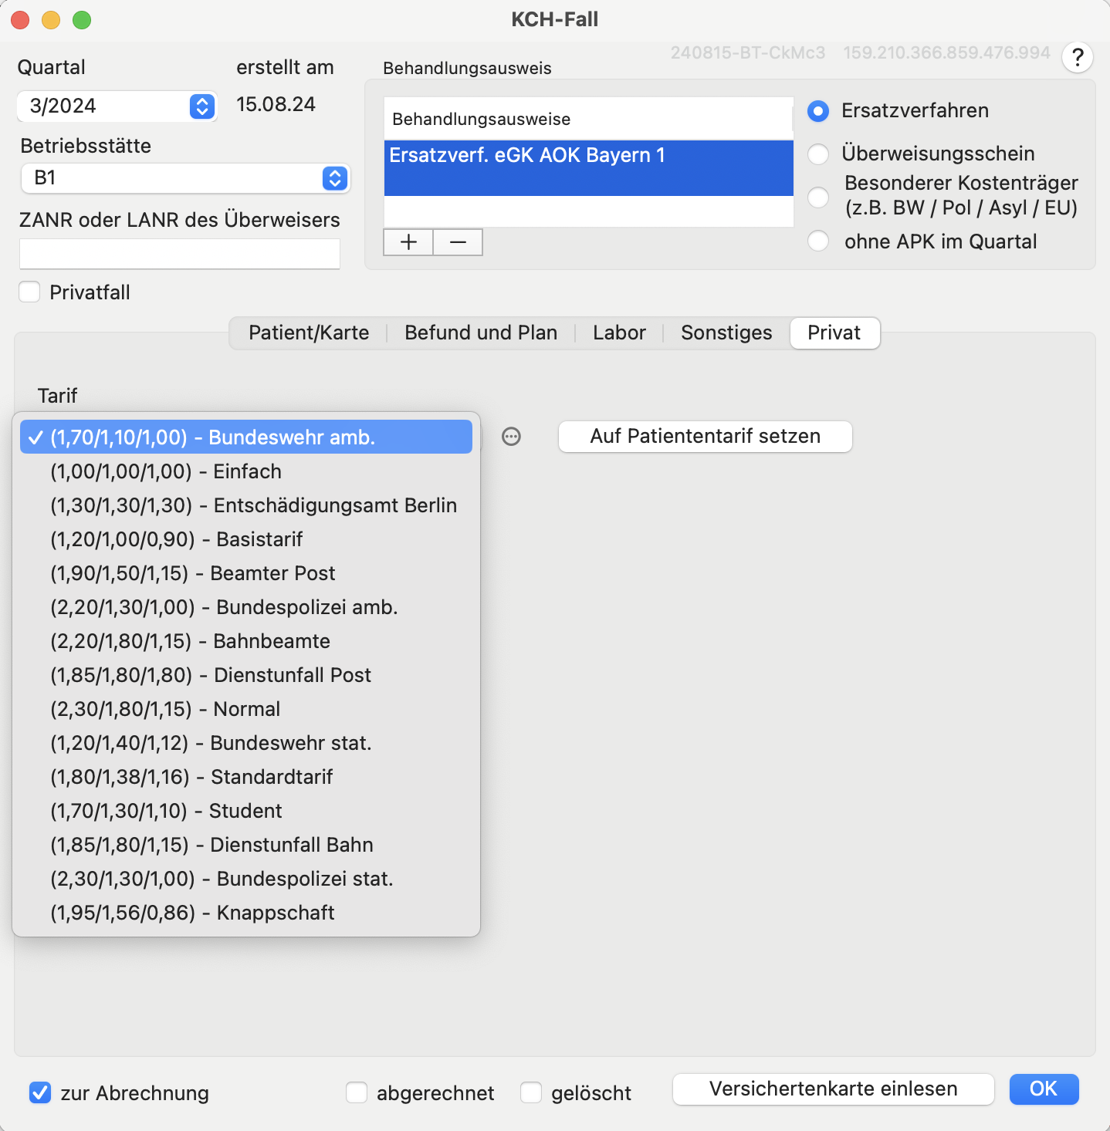
Task: Open the Sonstiges tab
Action: 726,333
